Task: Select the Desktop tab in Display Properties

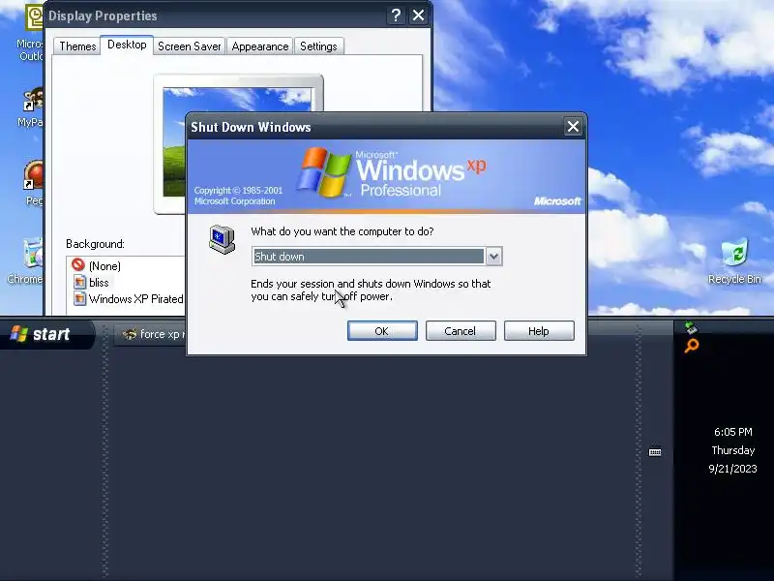Action: coord(127,45)
